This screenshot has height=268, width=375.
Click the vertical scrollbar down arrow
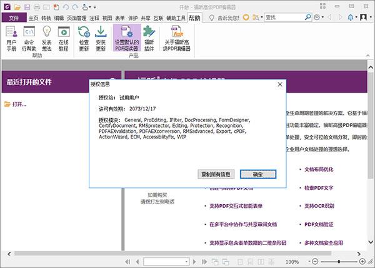(x=371, y=242)
